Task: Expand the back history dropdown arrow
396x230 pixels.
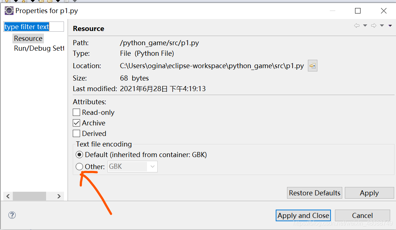Action: tap(365, 26)
